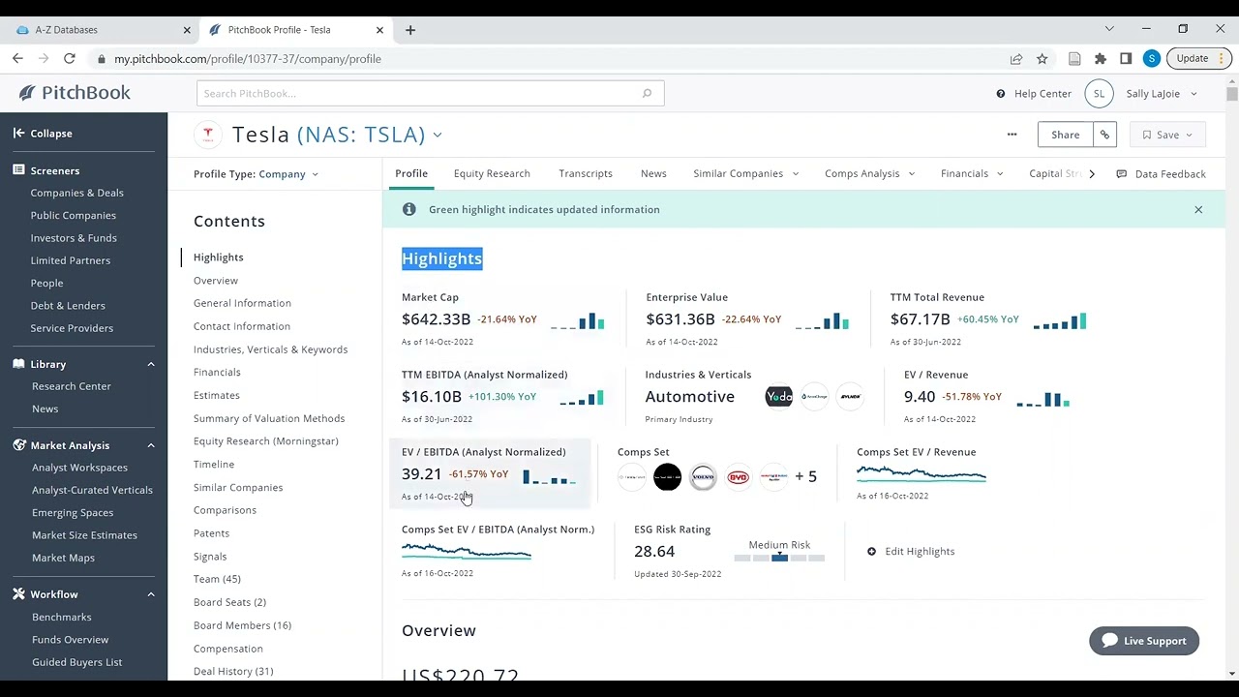The width and height of the screenshot is (1239, 697).
Task: Collapse the Library sidebar section
Action: point(151,364)
